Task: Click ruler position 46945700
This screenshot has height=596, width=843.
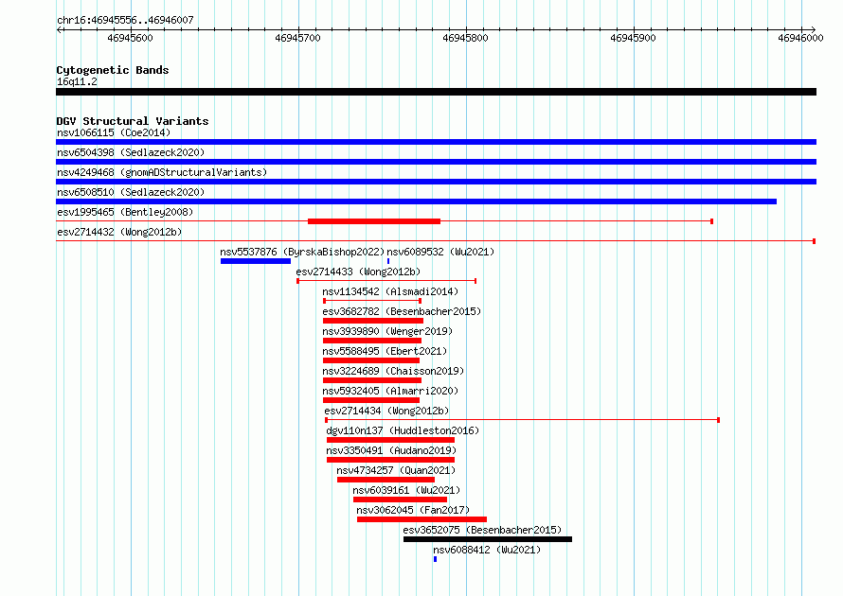Action: pyautogui.click(x=297, y=38)
